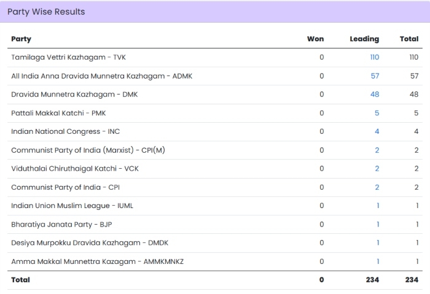430x294 pixels.
Task: Click BJP won value 0
Action: coord(322,225)
